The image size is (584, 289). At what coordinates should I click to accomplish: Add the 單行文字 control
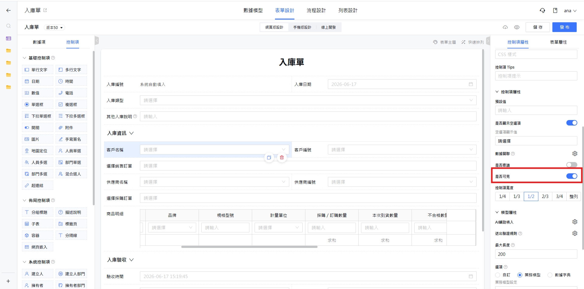[37, 70]
